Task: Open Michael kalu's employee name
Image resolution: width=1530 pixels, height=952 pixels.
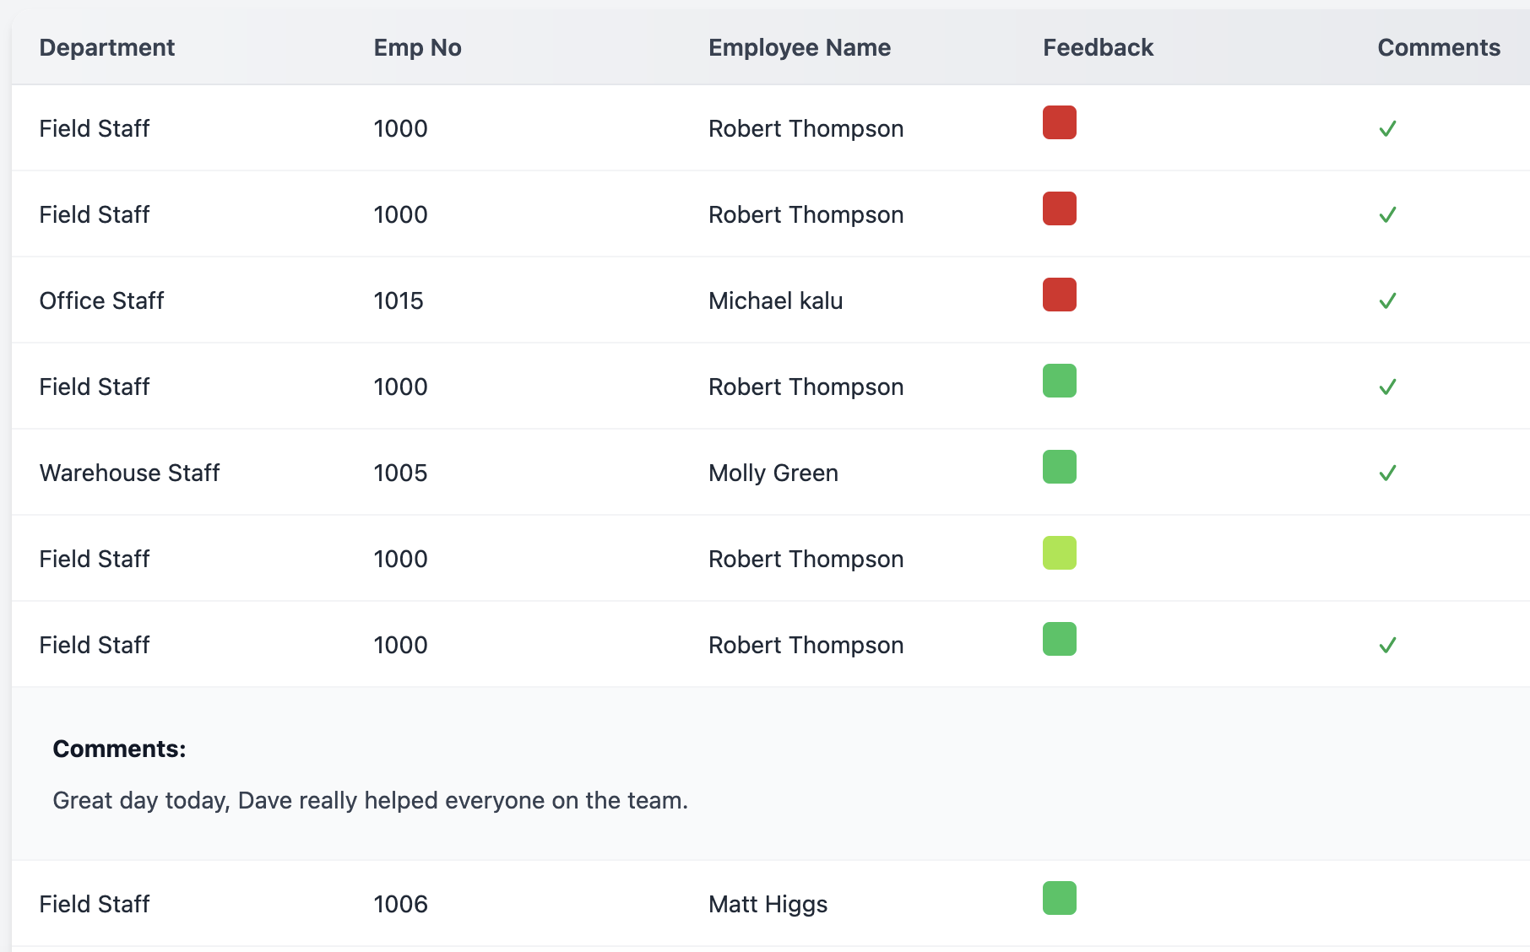Action: [775, 301]
